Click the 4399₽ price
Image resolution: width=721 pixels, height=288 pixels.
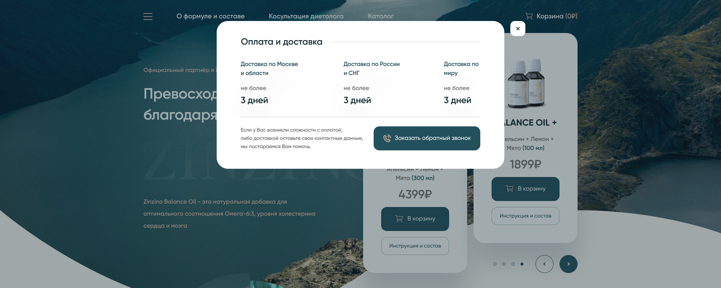415,194
